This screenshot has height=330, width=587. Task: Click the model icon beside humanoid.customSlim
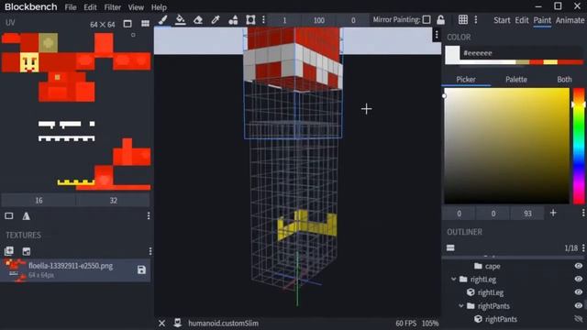(177, 323)
